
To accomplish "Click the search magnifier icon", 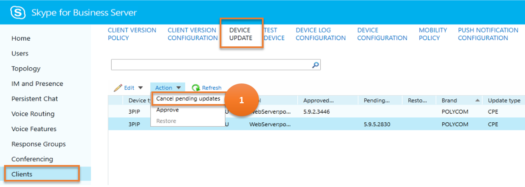I will point(315,65).
